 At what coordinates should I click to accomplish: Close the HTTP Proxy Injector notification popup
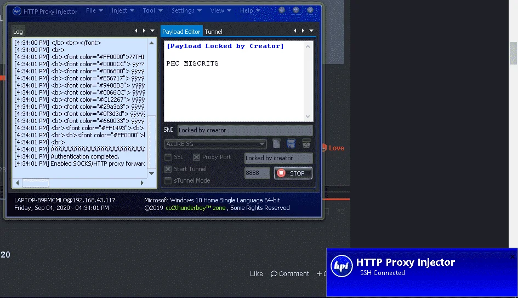click(513, 256)
